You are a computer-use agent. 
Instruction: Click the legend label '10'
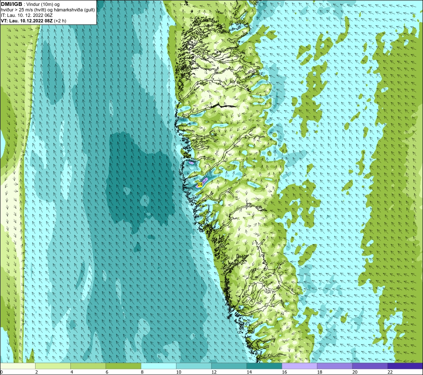coord(179,372)
